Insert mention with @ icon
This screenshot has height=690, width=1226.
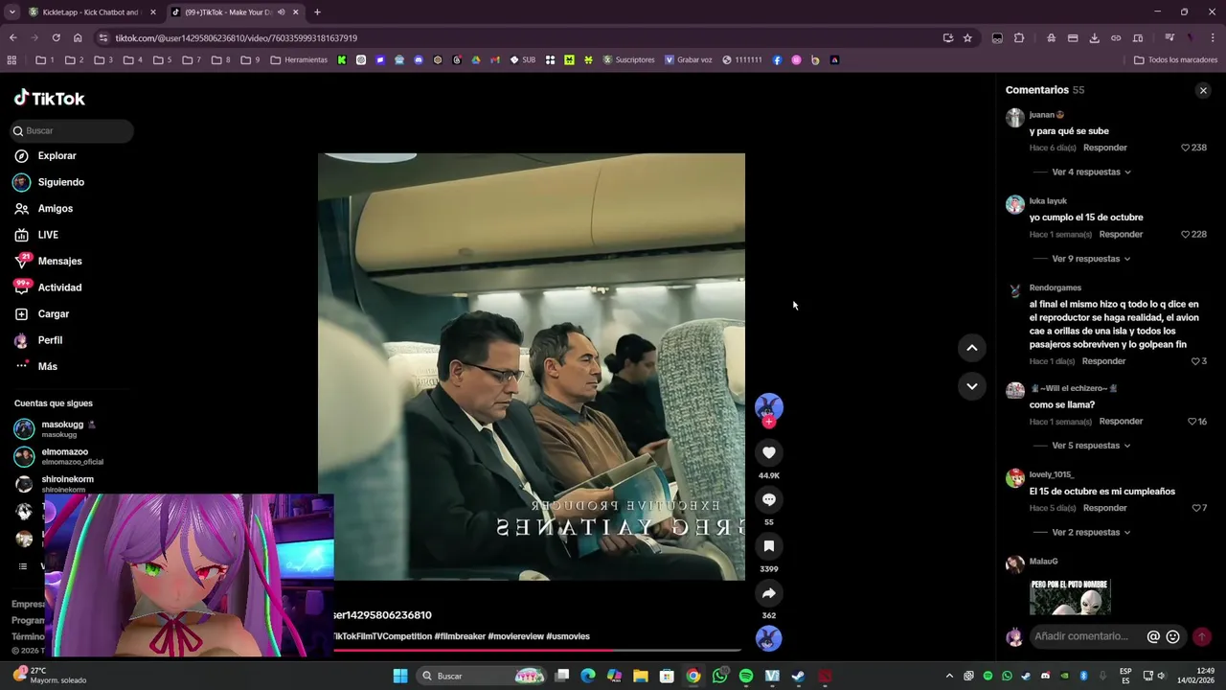(x=1153, y=636)
